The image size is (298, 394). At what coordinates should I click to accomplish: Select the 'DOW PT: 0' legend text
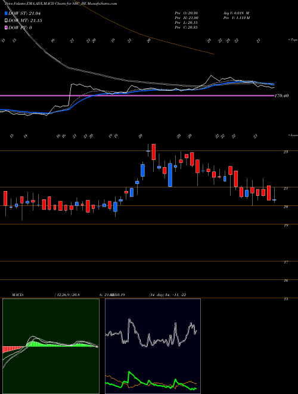[20, 27]
